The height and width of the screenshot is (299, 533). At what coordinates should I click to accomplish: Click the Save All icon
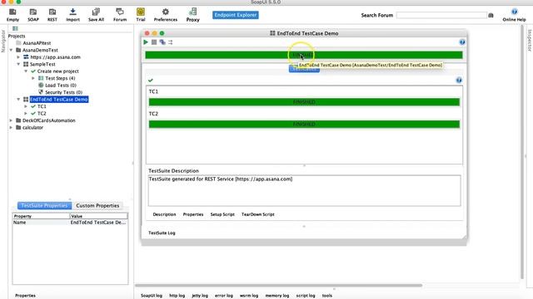96,15
